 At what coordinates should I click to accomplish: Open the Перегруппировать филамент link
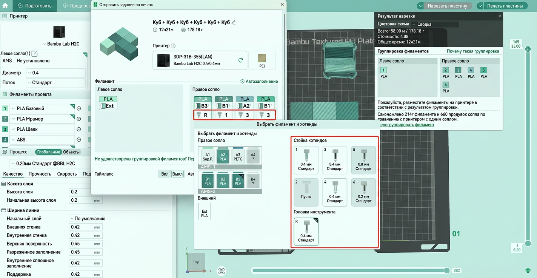coord(406,125)
